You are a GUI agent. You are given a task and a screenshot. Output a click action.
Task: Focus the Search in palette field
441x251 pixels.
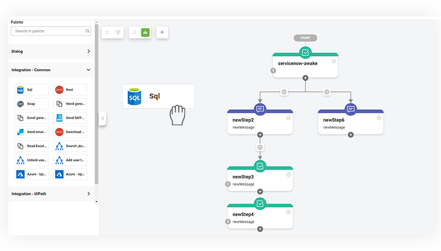51,31
